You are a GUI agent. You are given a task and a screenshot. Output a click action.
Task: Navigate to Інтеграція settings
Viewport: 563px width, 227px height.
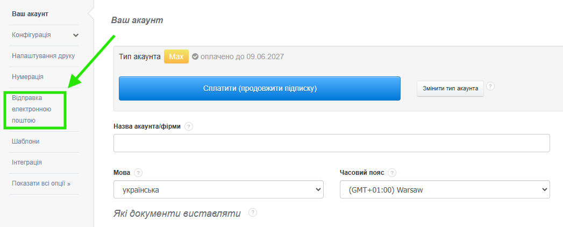click(27, 162)
